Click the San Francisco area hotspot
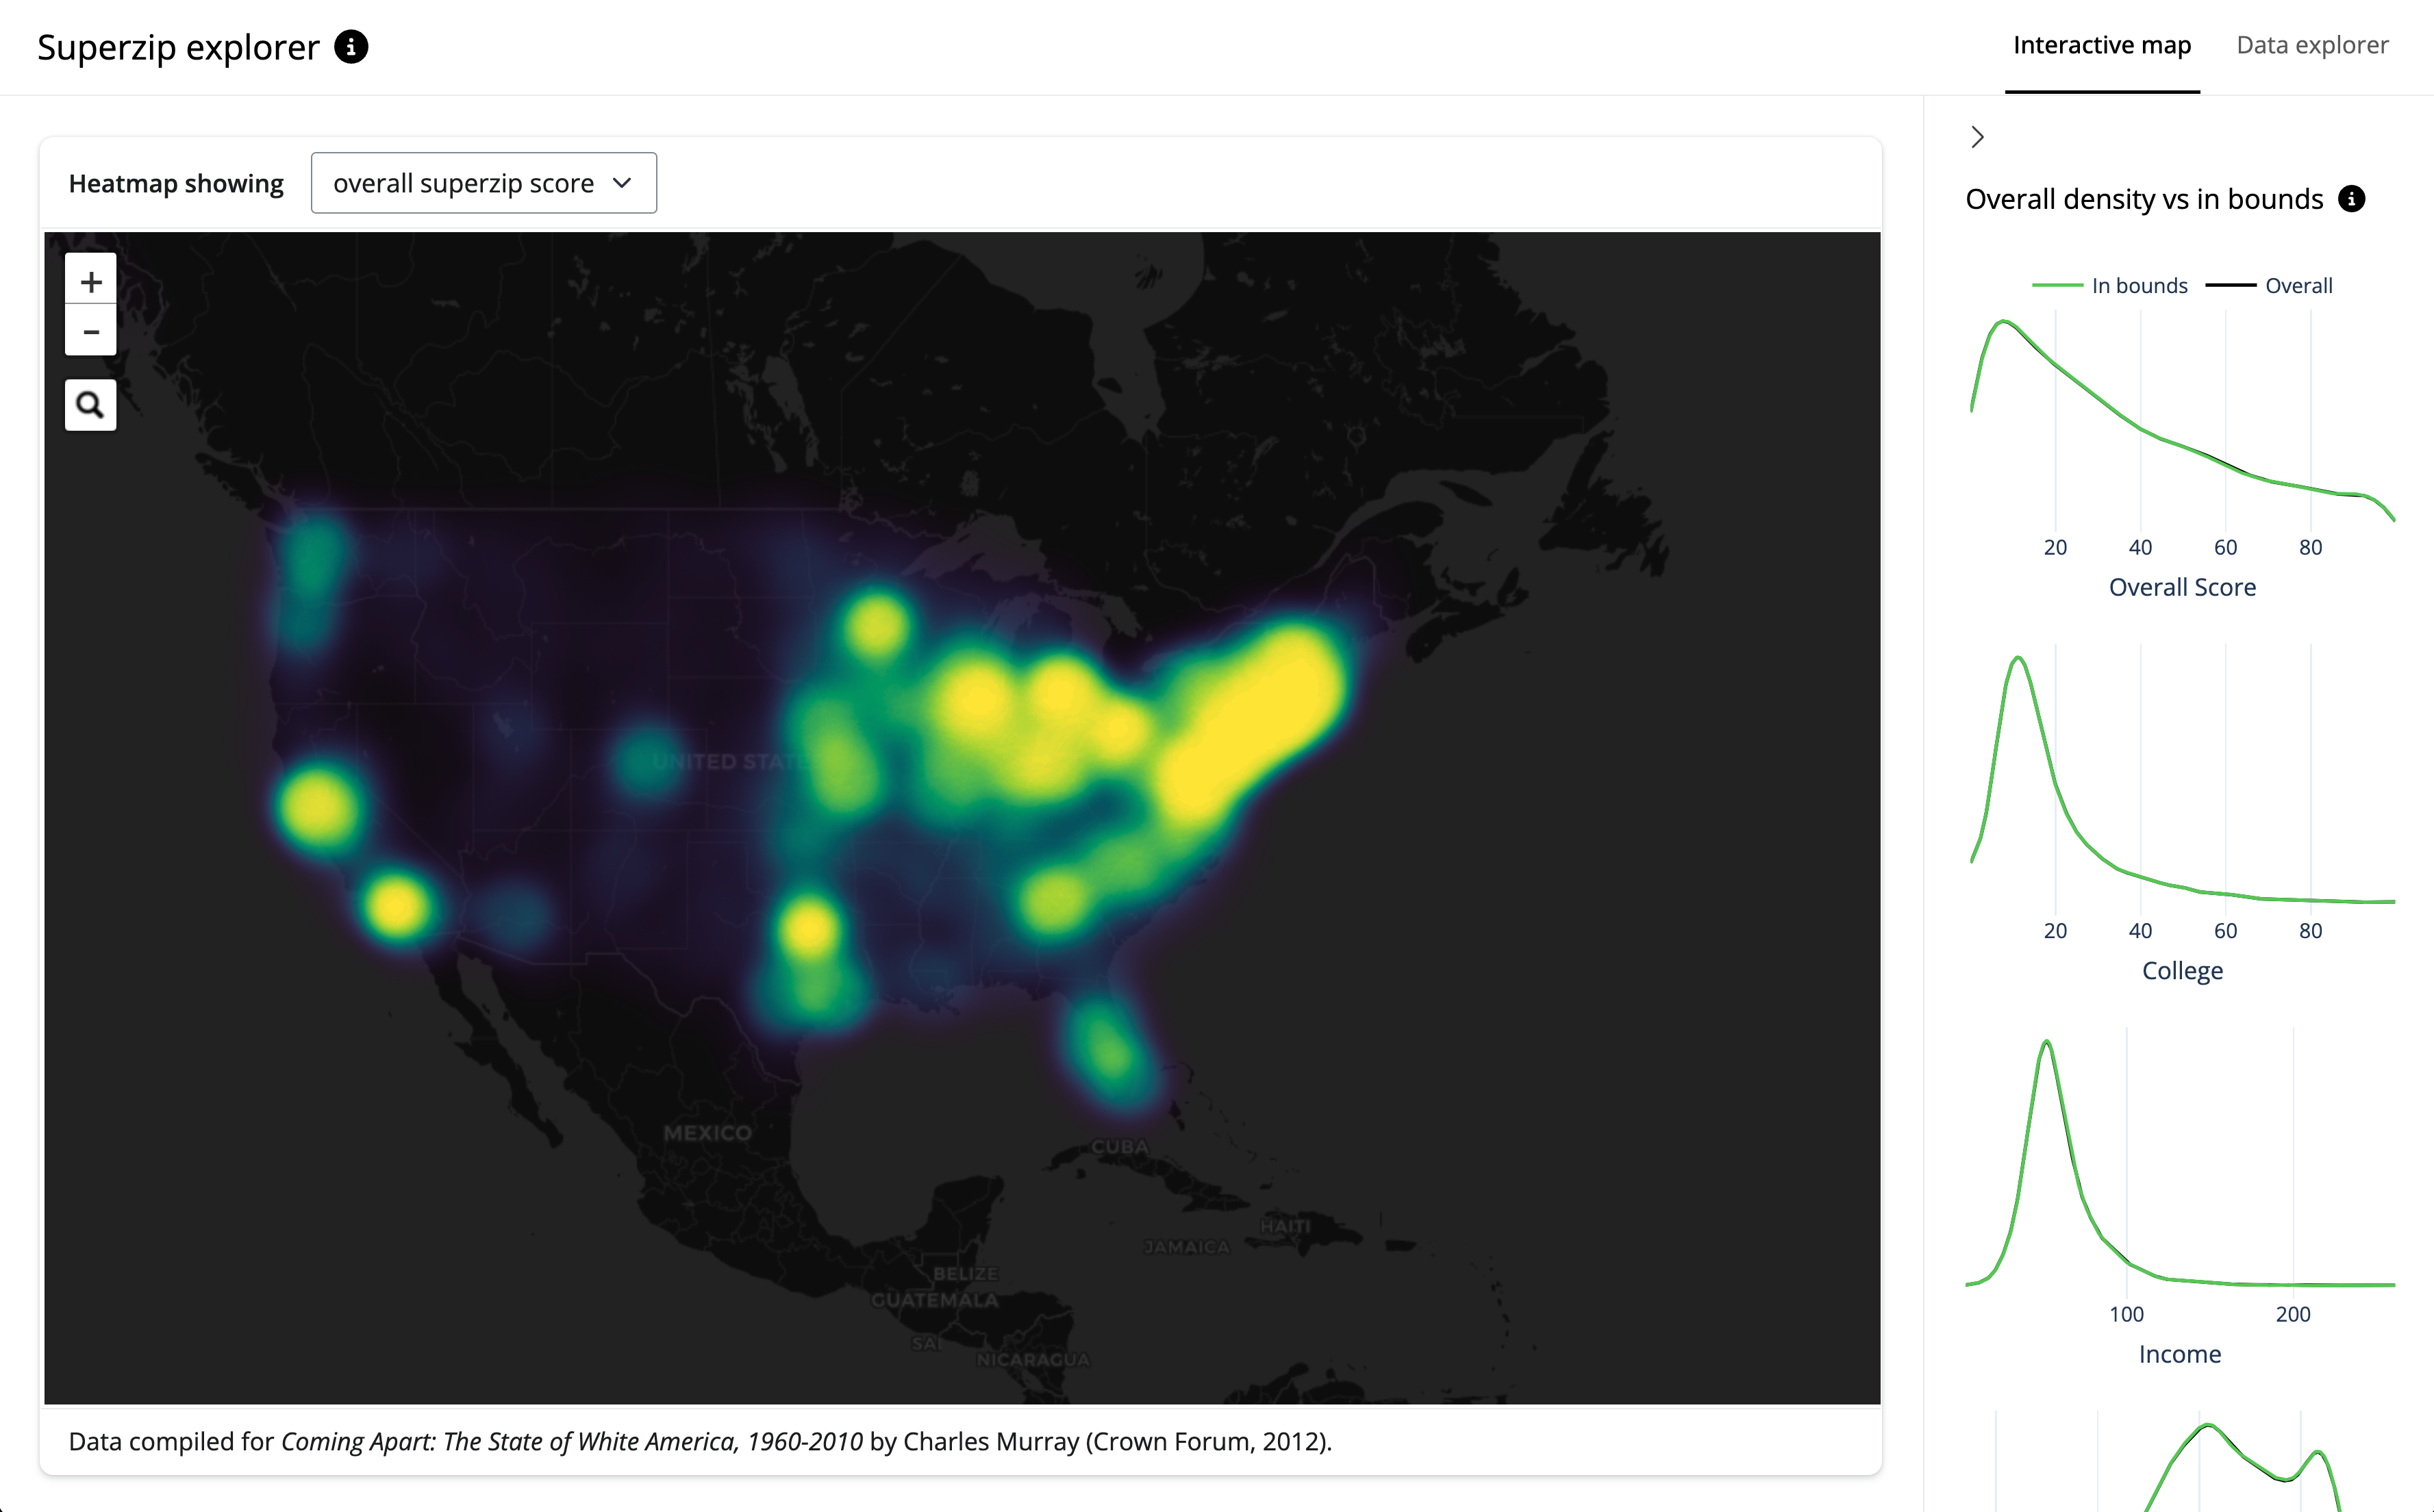Viewport: 2434px width, 1512px height. click(318, 806)
